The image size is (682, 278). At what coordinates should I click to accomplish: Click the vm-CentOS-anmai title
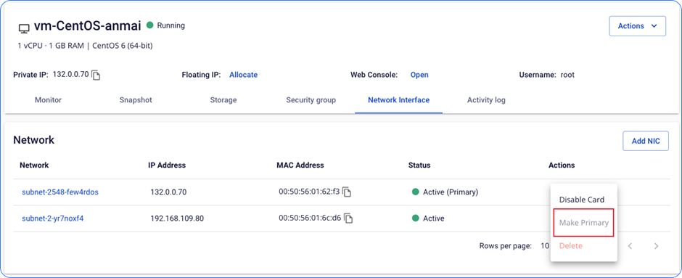(x=87, y=26)
